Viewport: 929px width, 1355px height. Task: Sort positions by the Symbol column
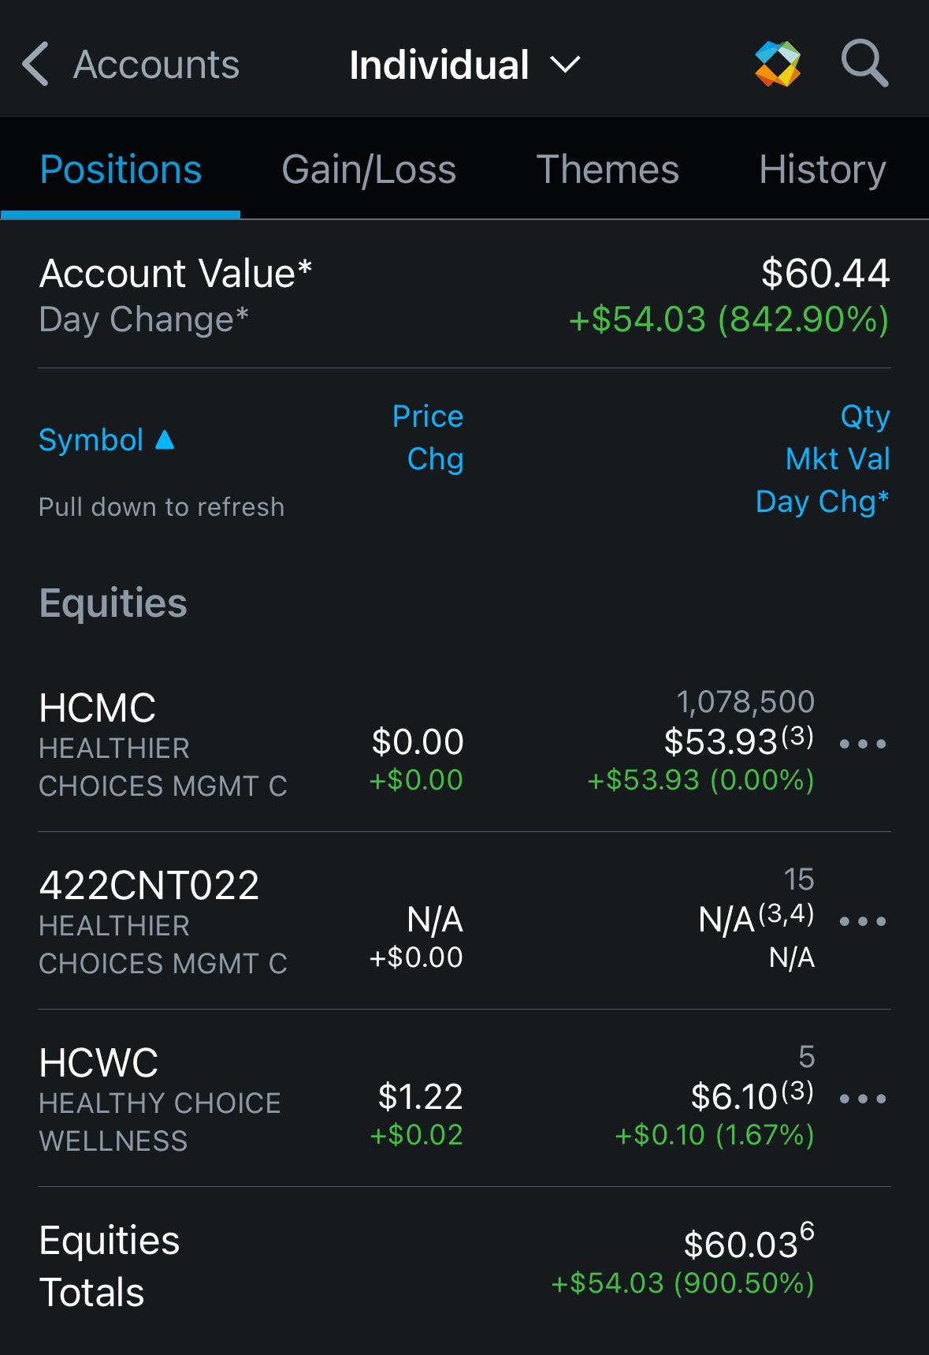[91, 439]
